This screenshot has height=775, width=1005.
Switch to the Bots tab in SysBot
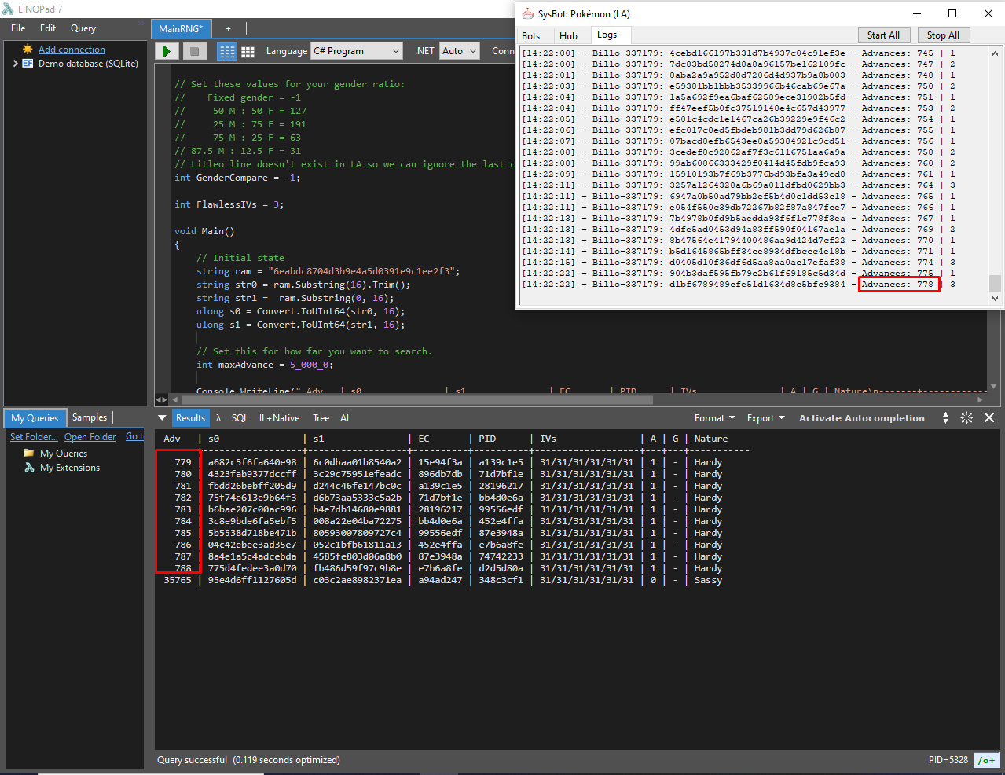(x=531, y=35)
